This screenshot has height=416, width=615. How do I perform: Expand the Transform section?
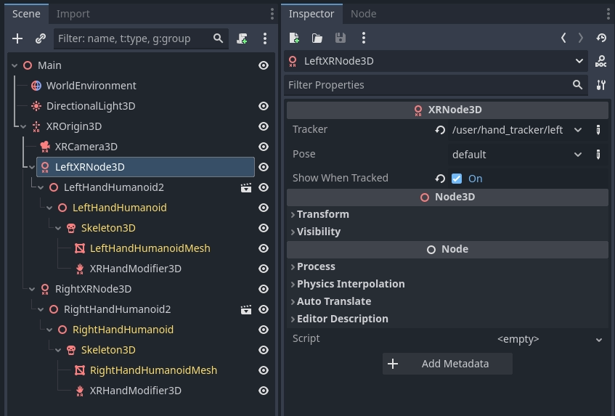(x=322, y=214)
